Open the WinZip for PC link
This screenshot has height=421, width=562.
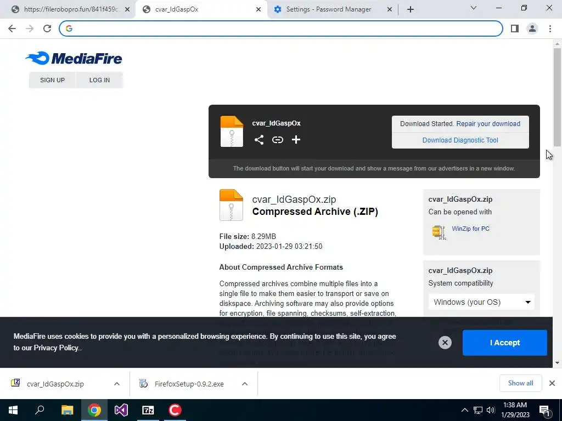pyautogui.click(x=470, y=229)
